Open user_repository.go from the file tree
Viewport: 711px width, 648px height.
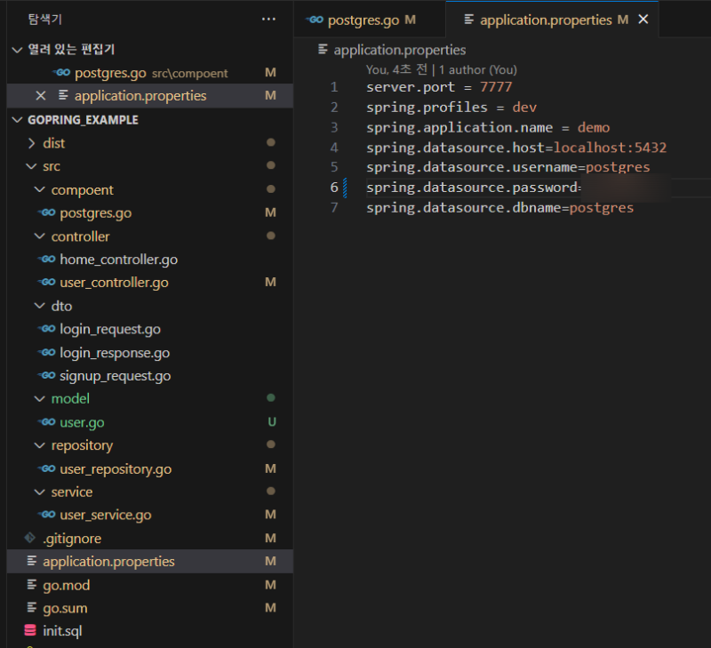116,468
